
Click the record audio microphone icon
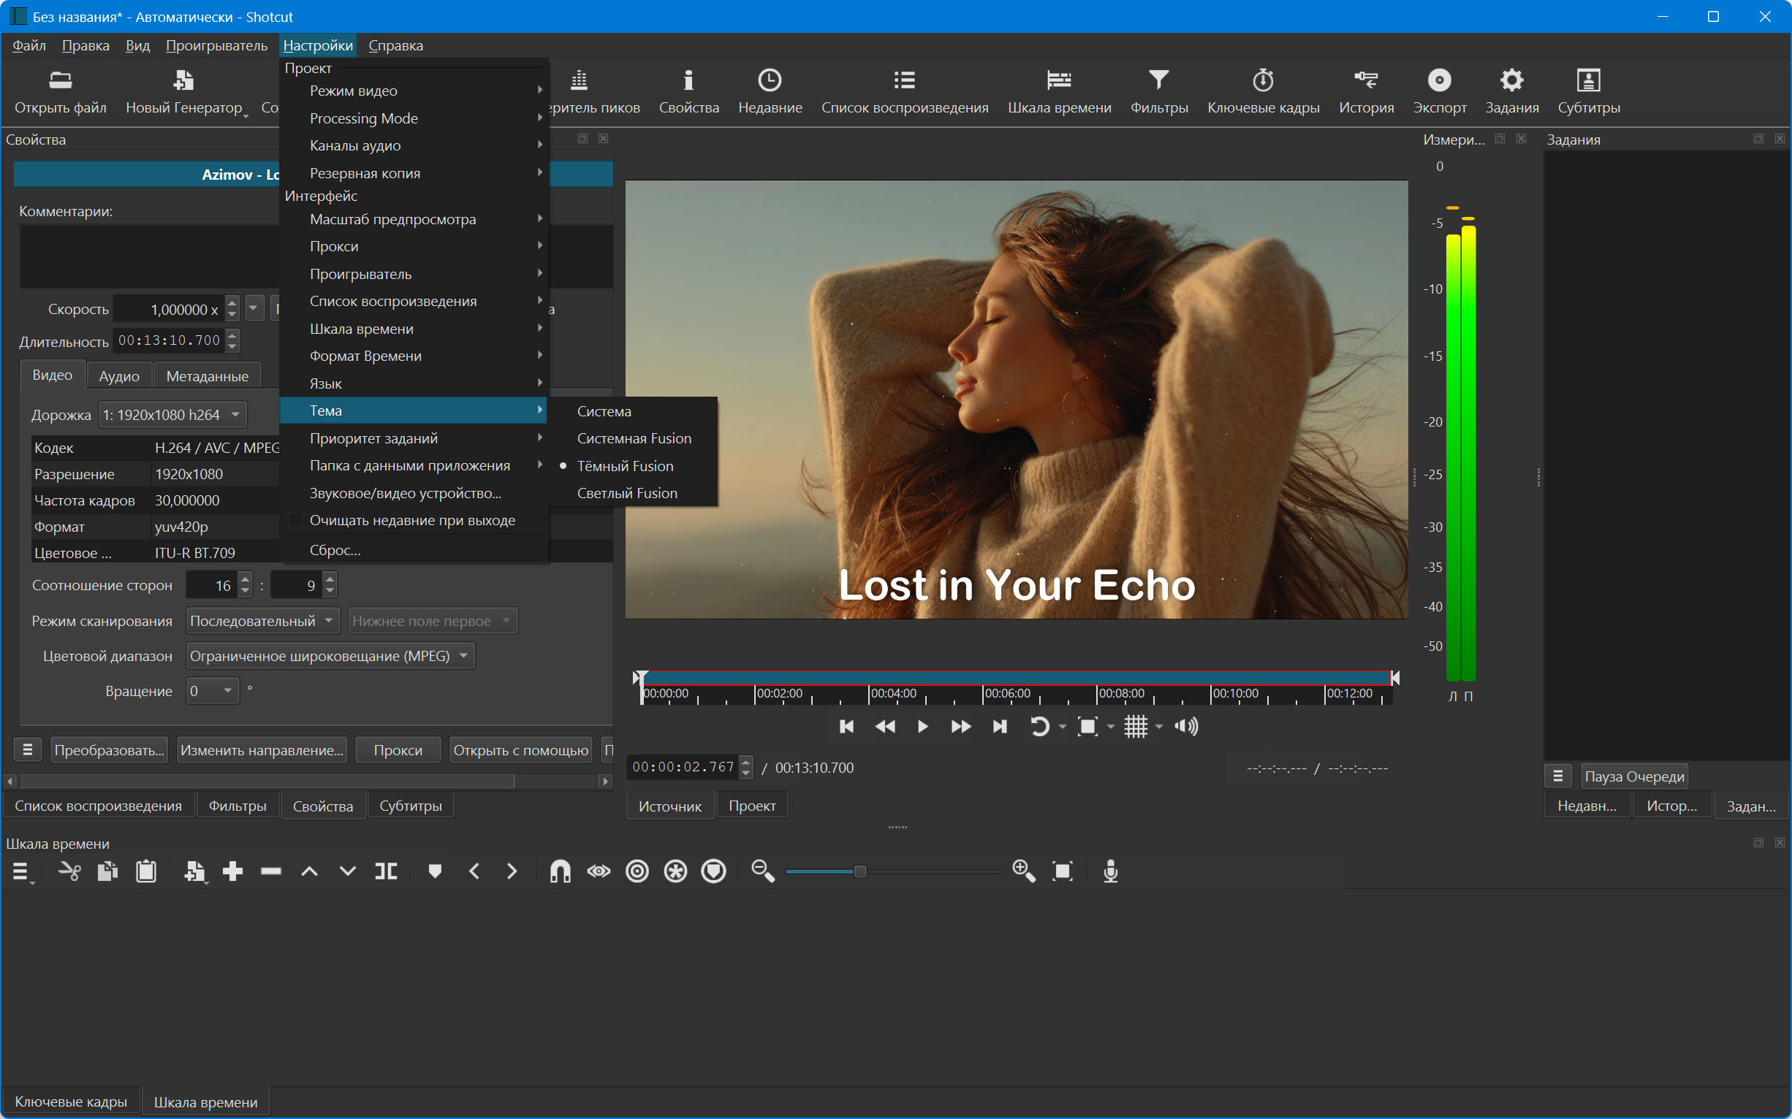[x=1110, y=871]
